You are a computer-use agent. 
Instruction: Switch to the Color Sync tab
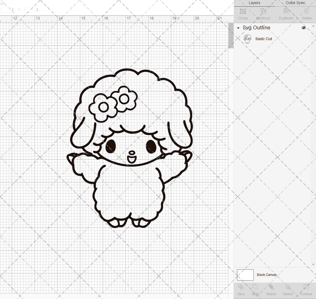pos(295,3)
